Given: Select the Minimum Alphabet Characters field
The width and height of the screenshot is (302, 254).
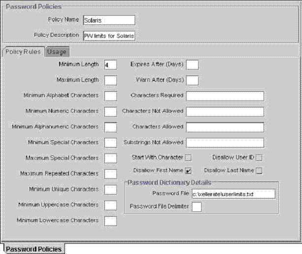Looking at the screenshot, I should (x=111, y=96).
